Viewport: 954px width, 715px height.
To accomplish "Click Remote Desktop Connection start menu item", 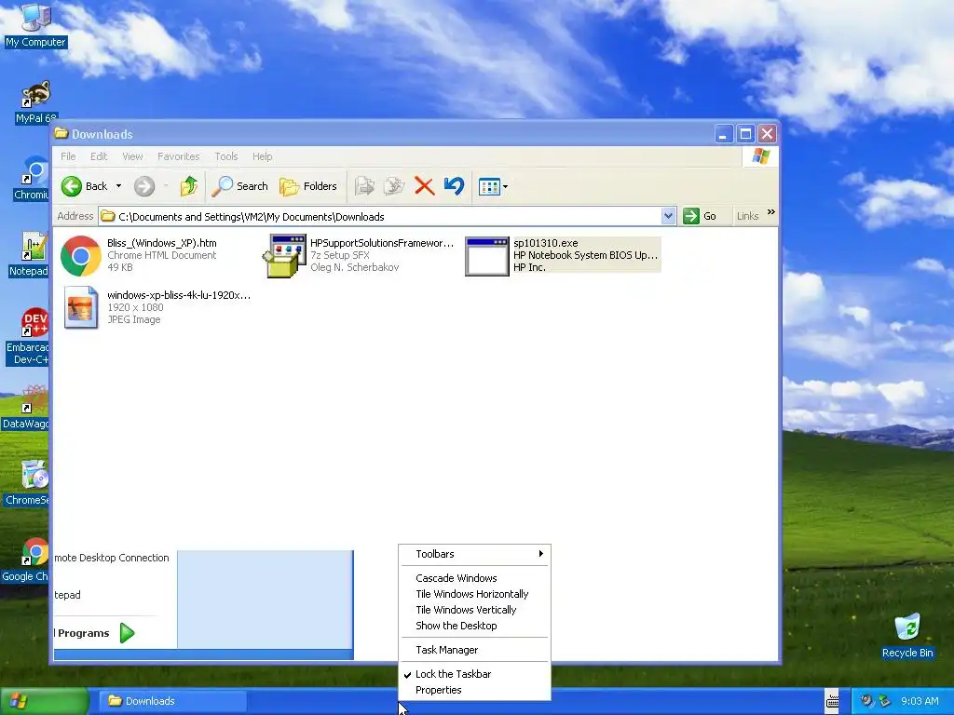I will 112,558.
